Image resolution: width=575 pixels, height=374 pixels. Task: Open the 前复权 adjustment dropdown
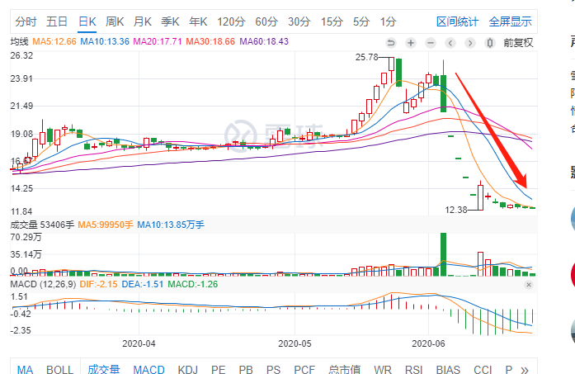[x=518, y=42]
